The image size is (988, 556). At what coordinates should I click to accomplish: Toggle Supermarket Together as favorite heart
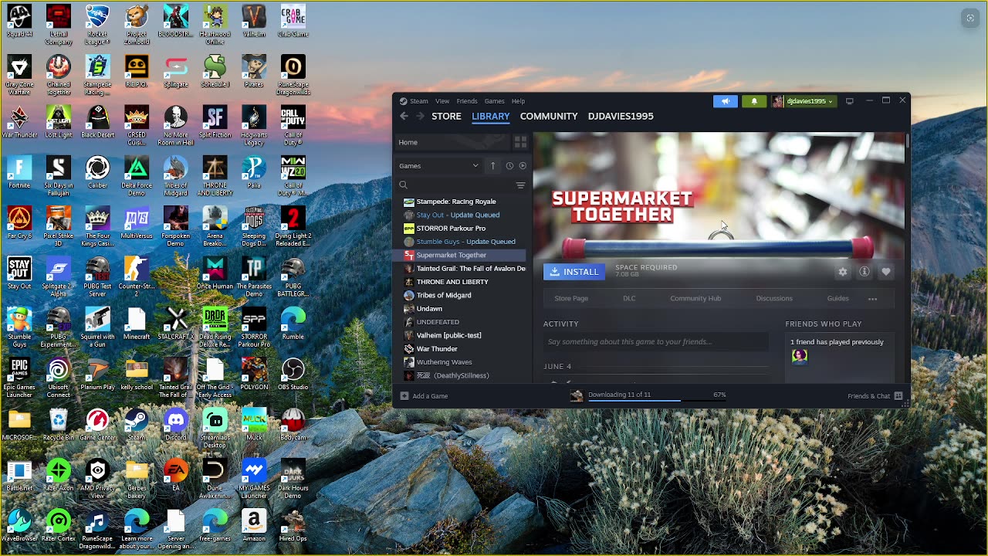pos(886,272)
